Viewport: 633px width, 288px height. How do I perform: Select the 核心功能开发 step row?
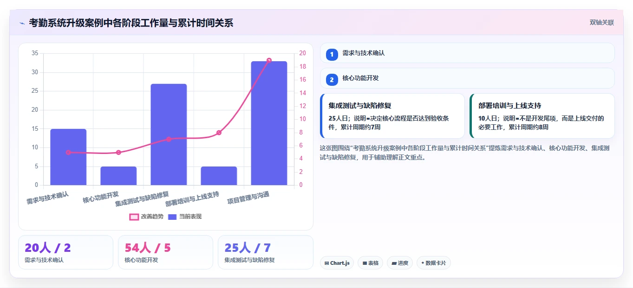click(x=467, y=78)
